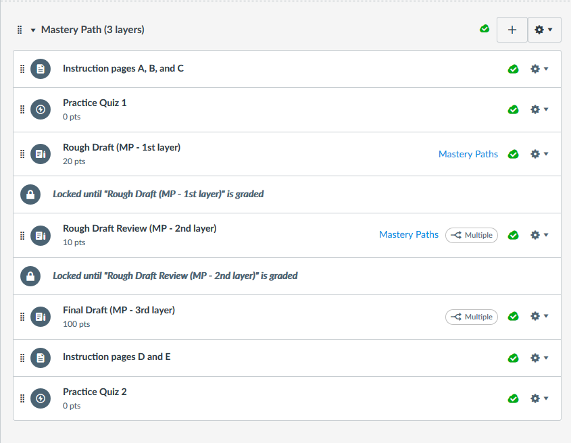Image resolution: width=571 pixels, height=443 pixels.
Task: Open Mastery Paths link for Rough Draft 1st layer
Action: [468, 154]
